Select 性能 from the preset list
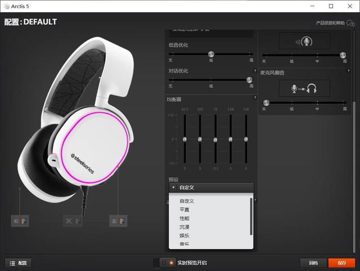Screen dimensions: 360x271 184,218
